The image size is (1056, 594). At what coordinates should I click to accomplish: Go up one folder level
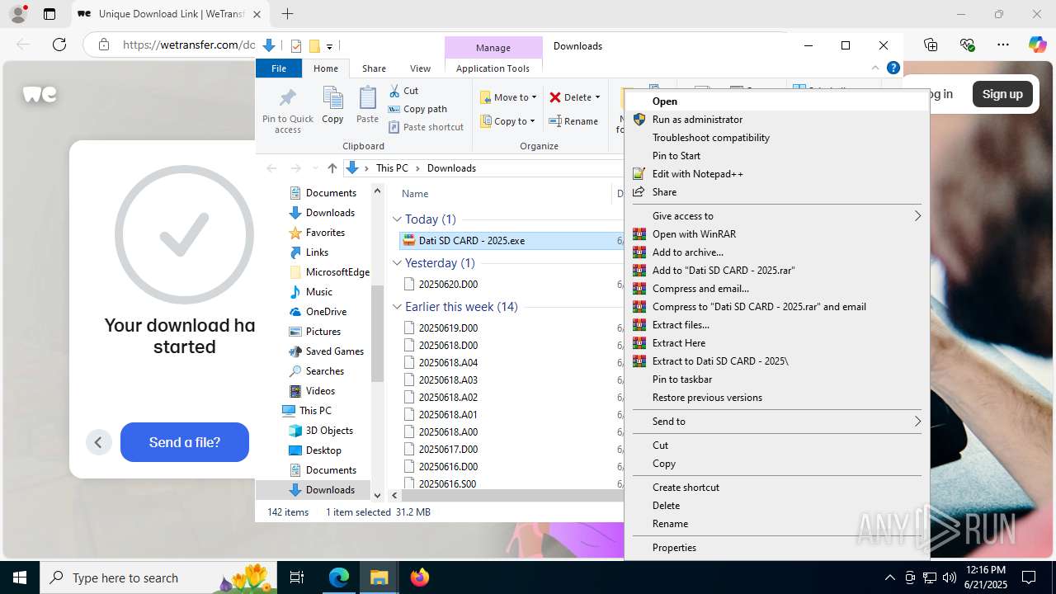pyautogui.click(x=332, y=168)
